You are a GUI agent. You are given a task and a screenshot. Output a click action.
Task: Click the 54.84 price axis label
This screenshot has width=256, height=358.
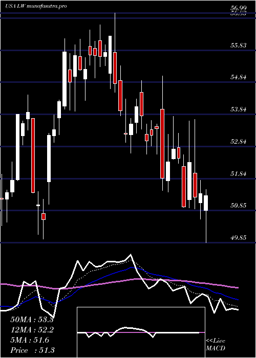[239, 77]
